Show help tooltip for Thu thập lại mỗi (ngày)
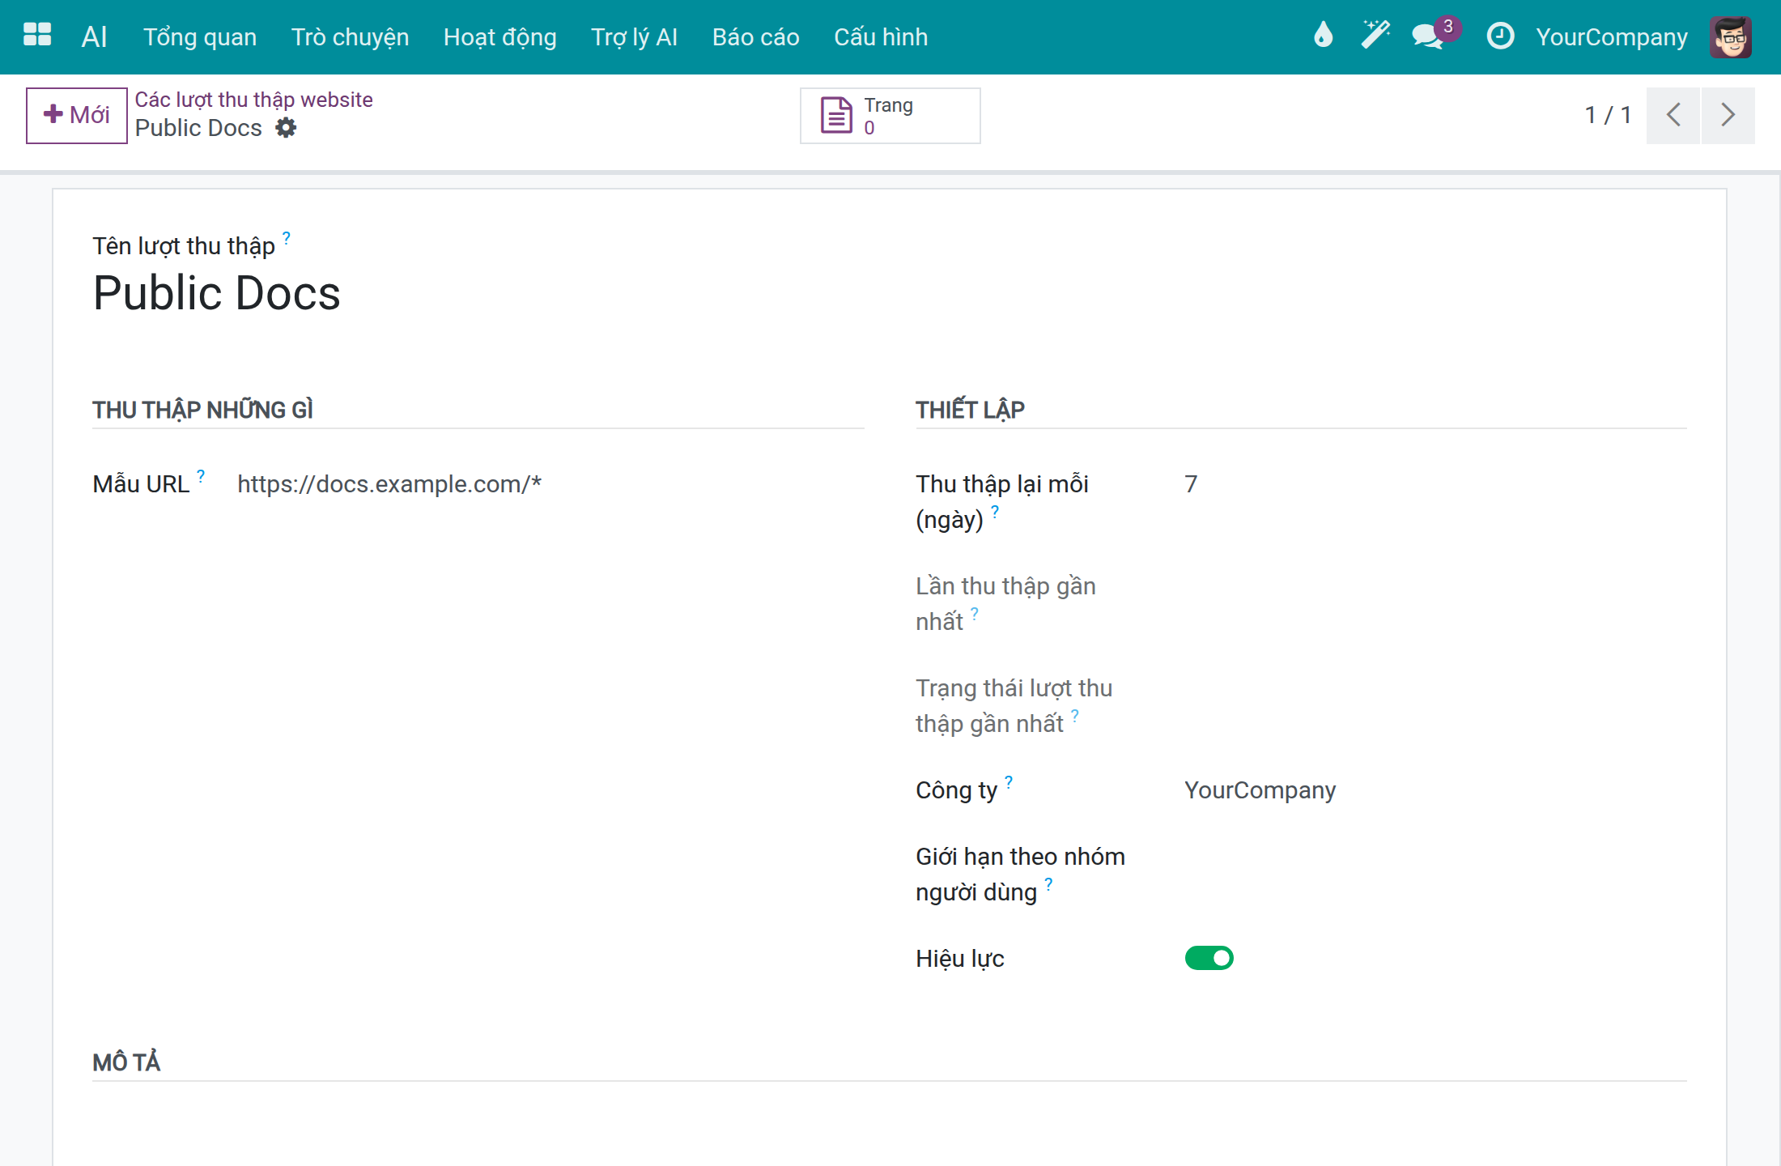This screenshot has height=1166, width=1781. point(995,511)
